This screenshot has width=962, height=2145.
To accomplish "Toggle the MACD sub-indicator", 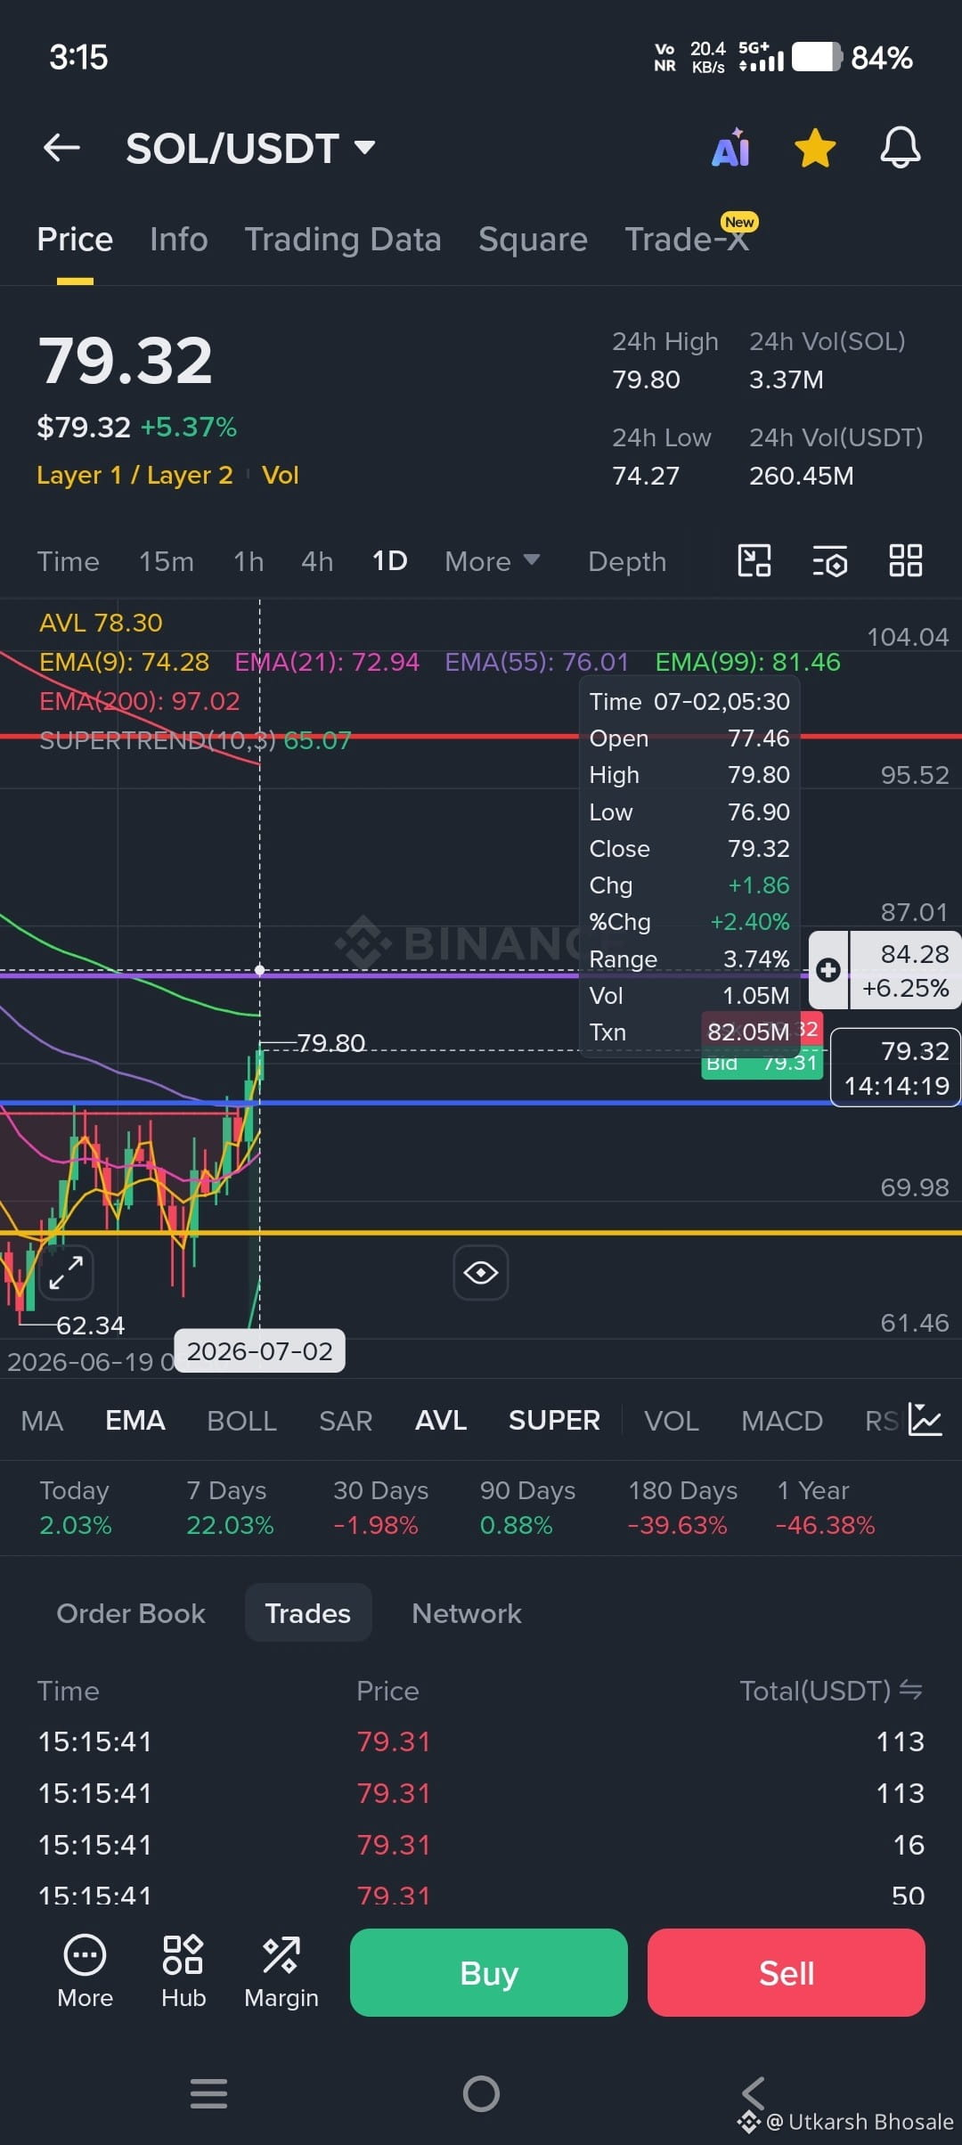I will point(782,1421).
